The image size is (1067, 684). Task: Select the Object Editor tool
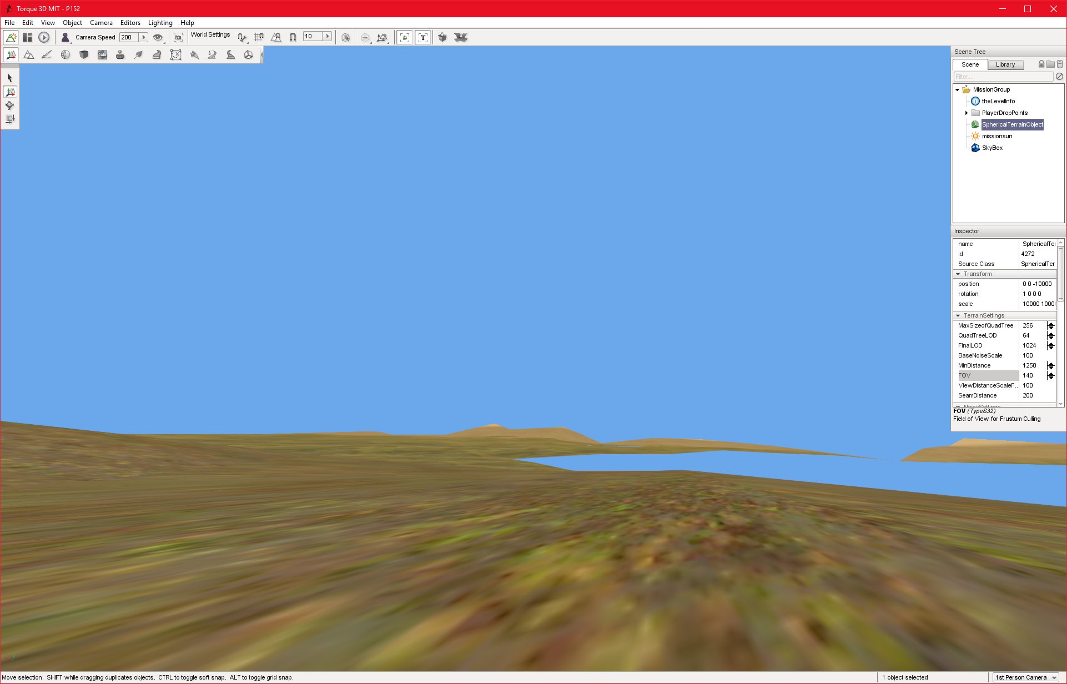click(11, 54)
